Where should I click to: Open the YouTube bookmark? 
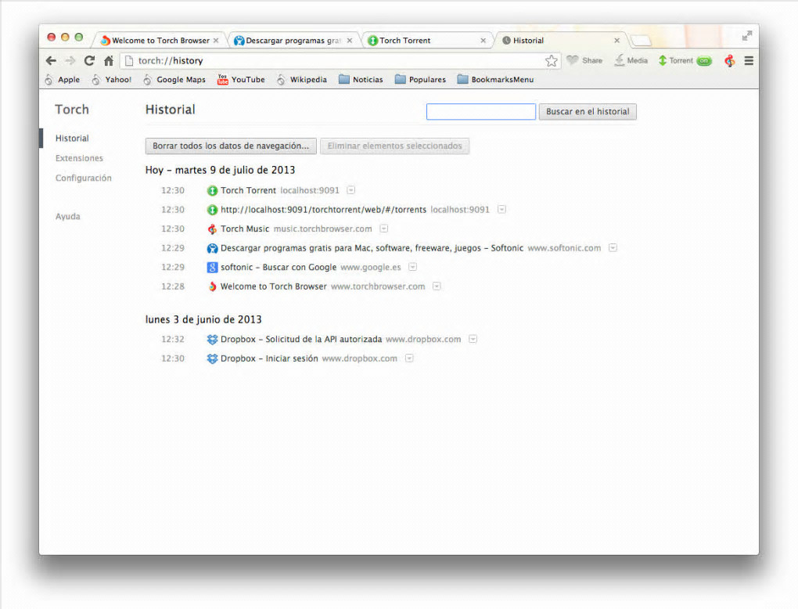[x=241, y=79]
